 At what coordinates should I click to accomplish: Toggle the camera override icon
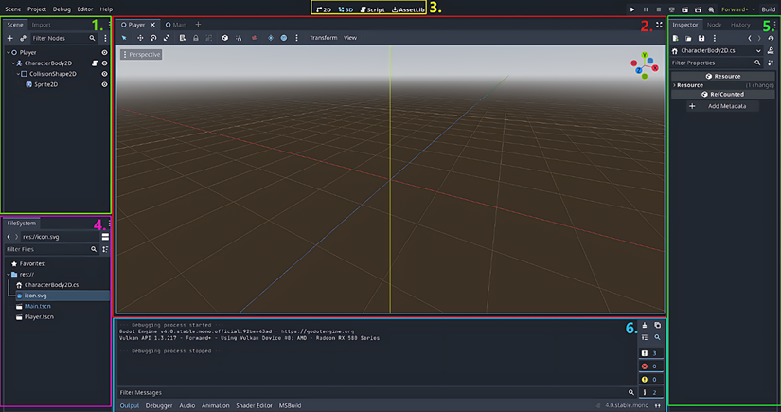[x=255, y=38]
